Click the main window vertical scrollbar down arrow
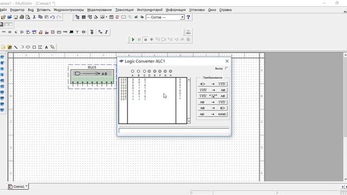The width and height of the screenshot is (347, 195). tap(345, 179)
